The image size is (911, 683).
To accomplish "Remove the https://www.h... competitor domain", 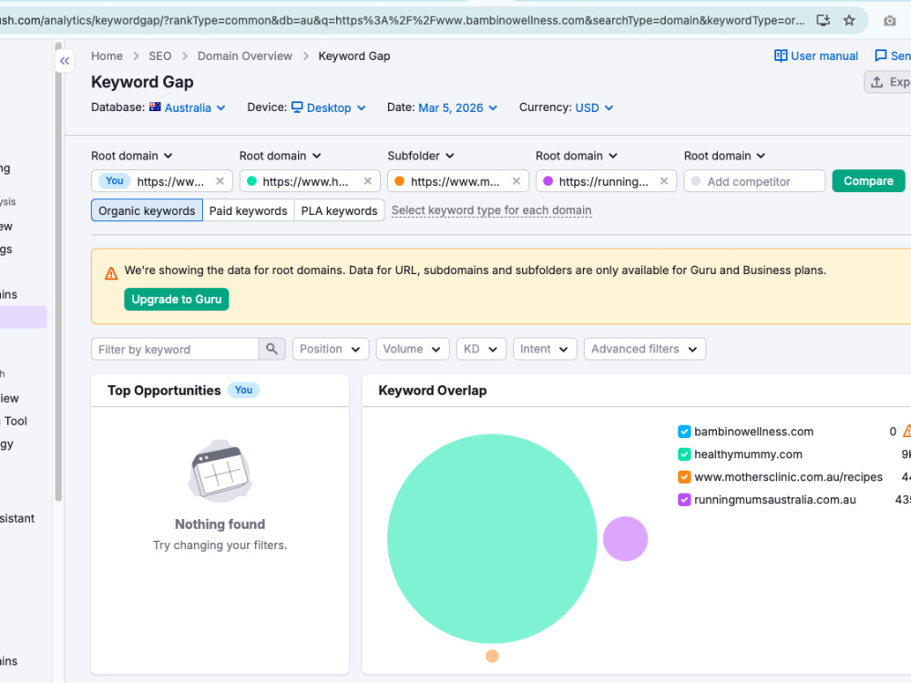I will click(368, 181).
